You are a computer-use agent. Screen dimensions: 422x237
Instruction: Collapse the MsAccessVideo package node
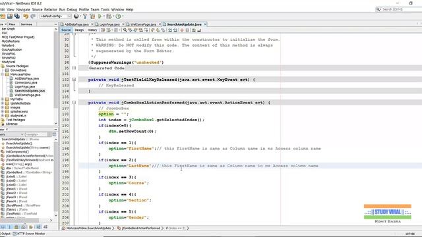coord(3,74)
